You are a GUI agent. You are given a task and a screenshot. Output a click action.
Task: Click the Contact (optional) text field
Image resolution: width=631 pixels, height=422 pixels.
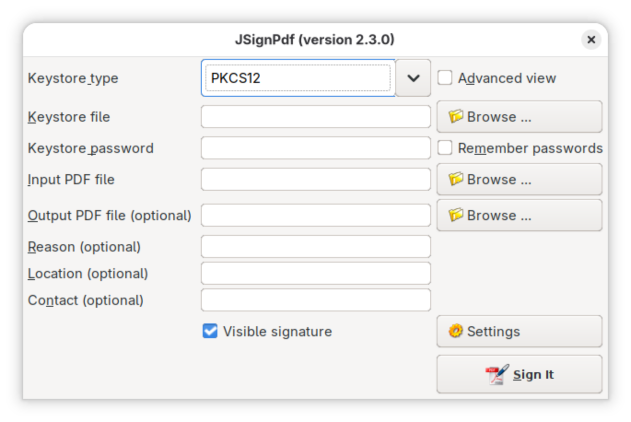315,300
